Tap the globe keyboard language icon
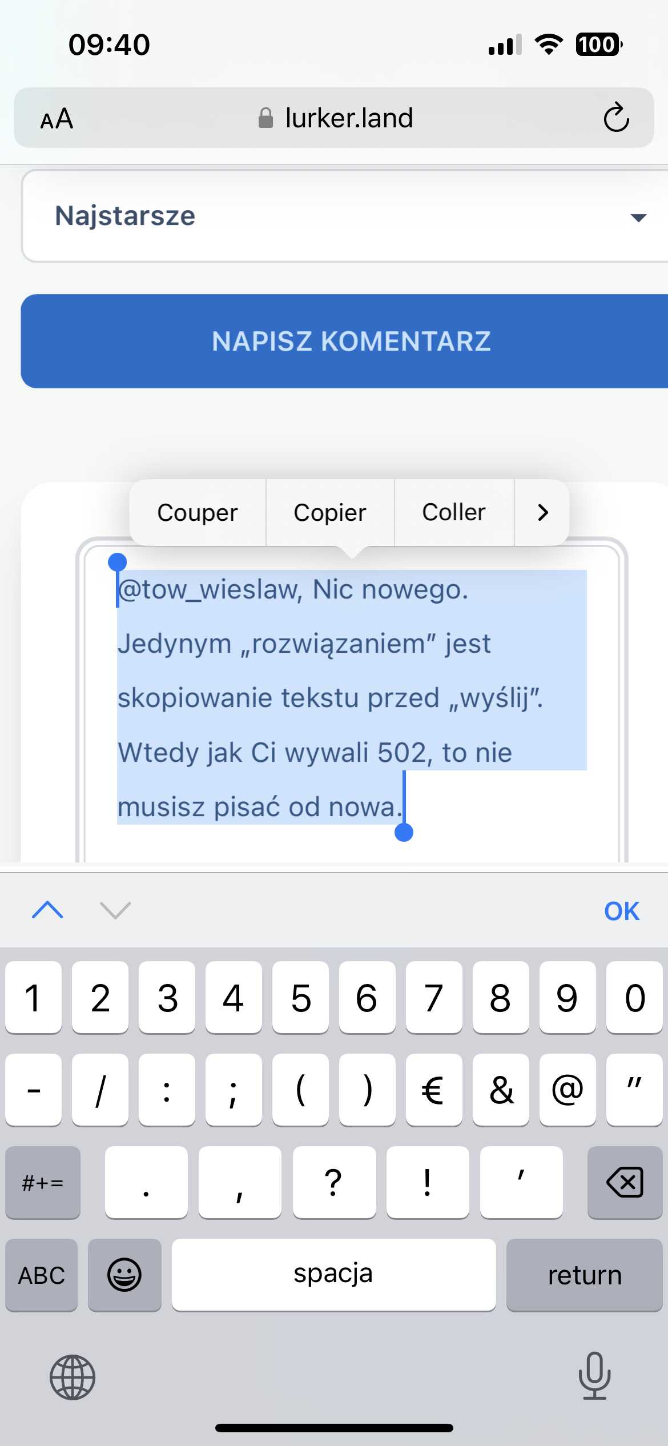The width and height of the screenshot is (668, 1446). pyautogui.click(x=73, y=1377)
